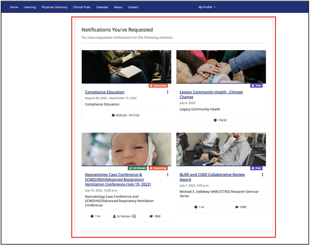The image size is (310, 245).
Task: Open Legacy Community Health - Climate Change link
Action: click(211, 95)
